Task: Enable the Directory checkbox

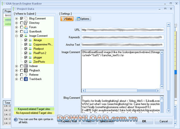Action: 22,23
